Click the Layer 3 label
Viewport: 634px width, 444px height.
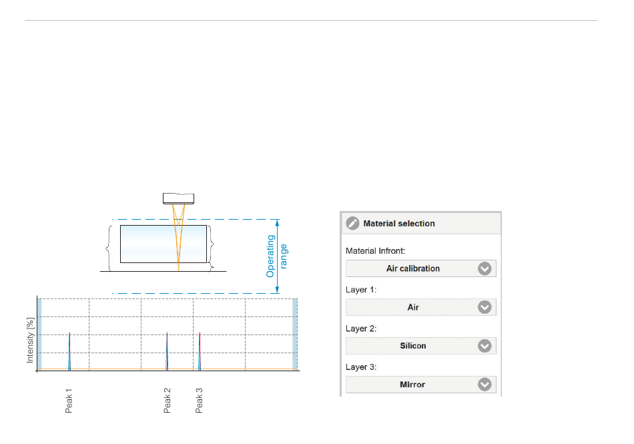click(360, 367)
